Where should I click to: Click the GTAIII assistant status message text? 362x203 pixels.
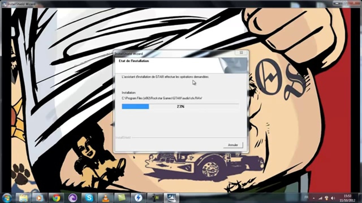coord(165,77)
